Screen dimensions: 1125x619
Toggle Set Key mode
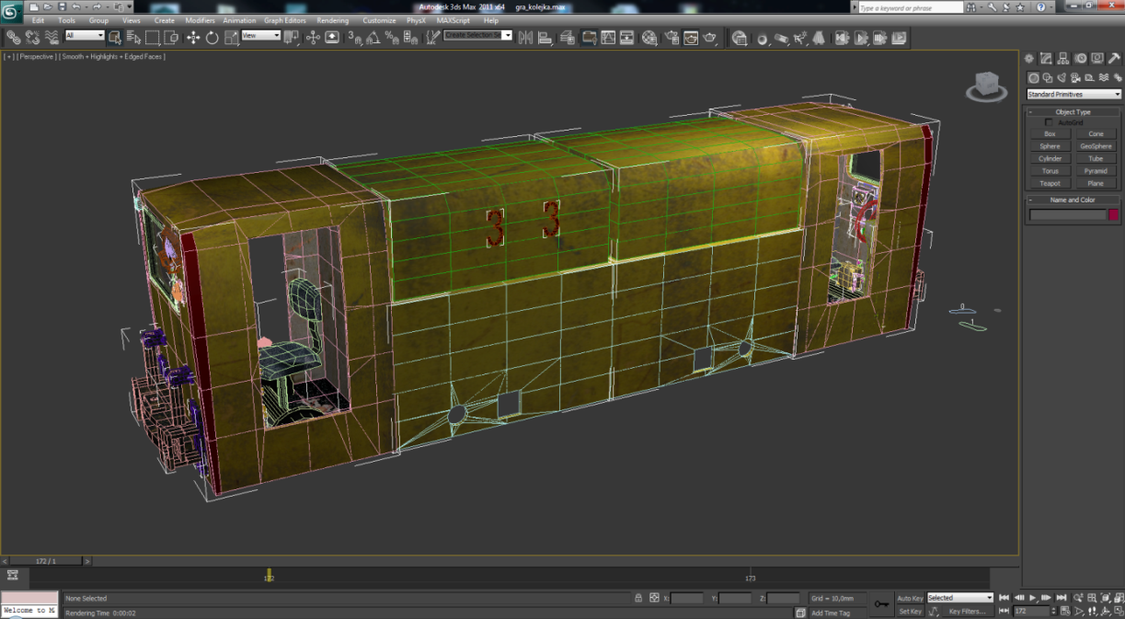910,611
